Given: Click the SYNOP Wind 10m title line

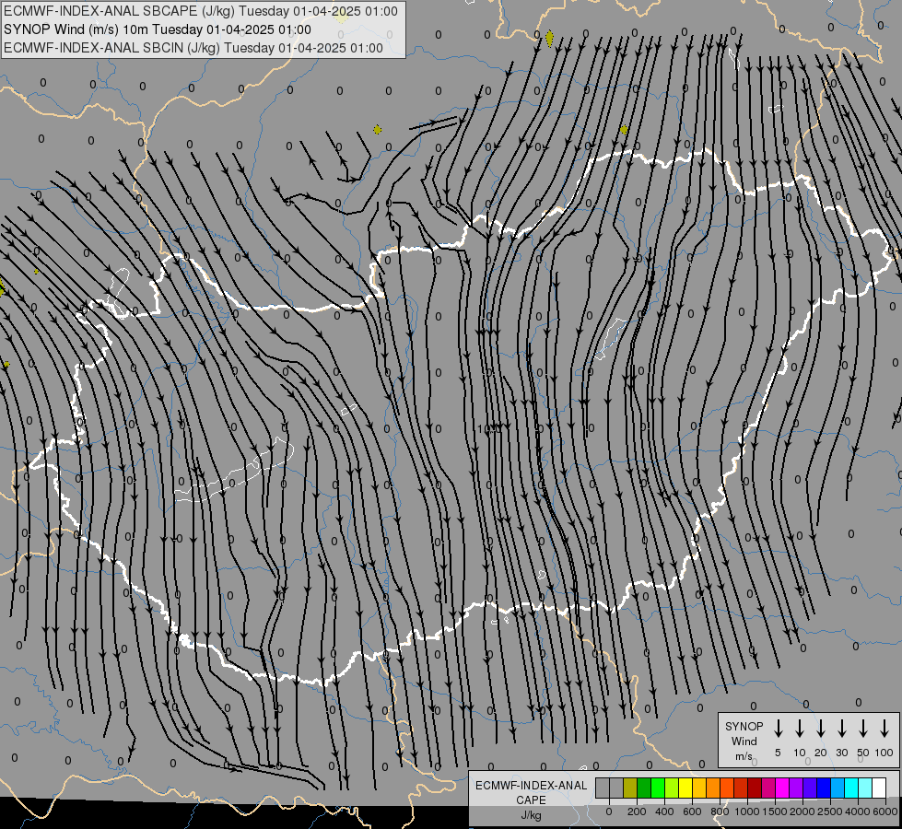Looking at the screenshot, I should tap(157, 29).
